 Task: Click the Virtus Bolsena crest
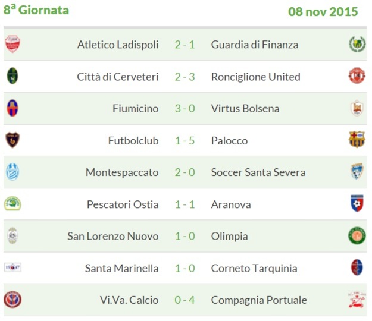click(x=357, y=108)
